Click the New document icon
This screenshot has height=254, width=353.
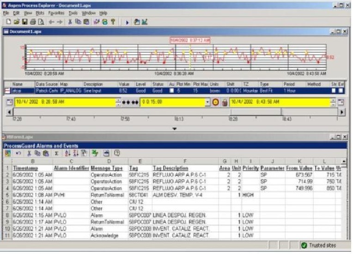tap(8, 22)
